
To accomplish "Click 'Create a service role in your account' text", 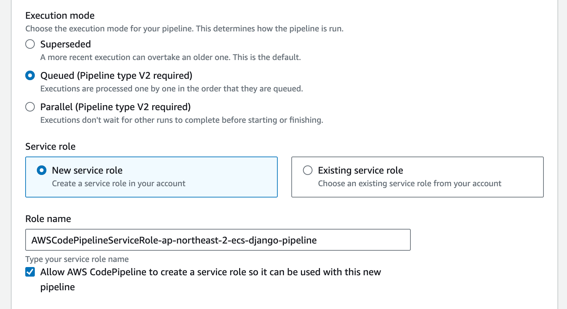I will [118, 183].
